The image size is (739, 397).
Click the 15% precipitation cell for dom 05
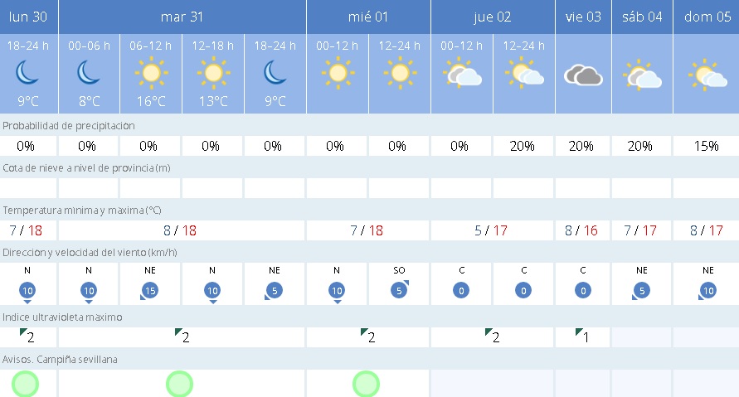tap(706, 147)
